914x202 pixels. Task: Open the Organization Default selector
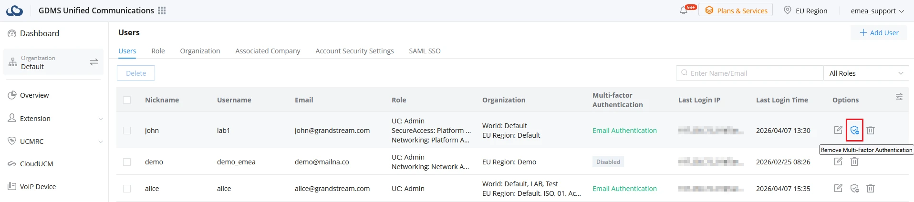53,62
